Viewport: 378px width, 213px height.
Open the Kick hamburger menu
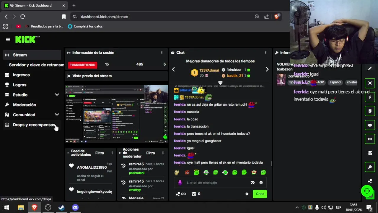8,39
